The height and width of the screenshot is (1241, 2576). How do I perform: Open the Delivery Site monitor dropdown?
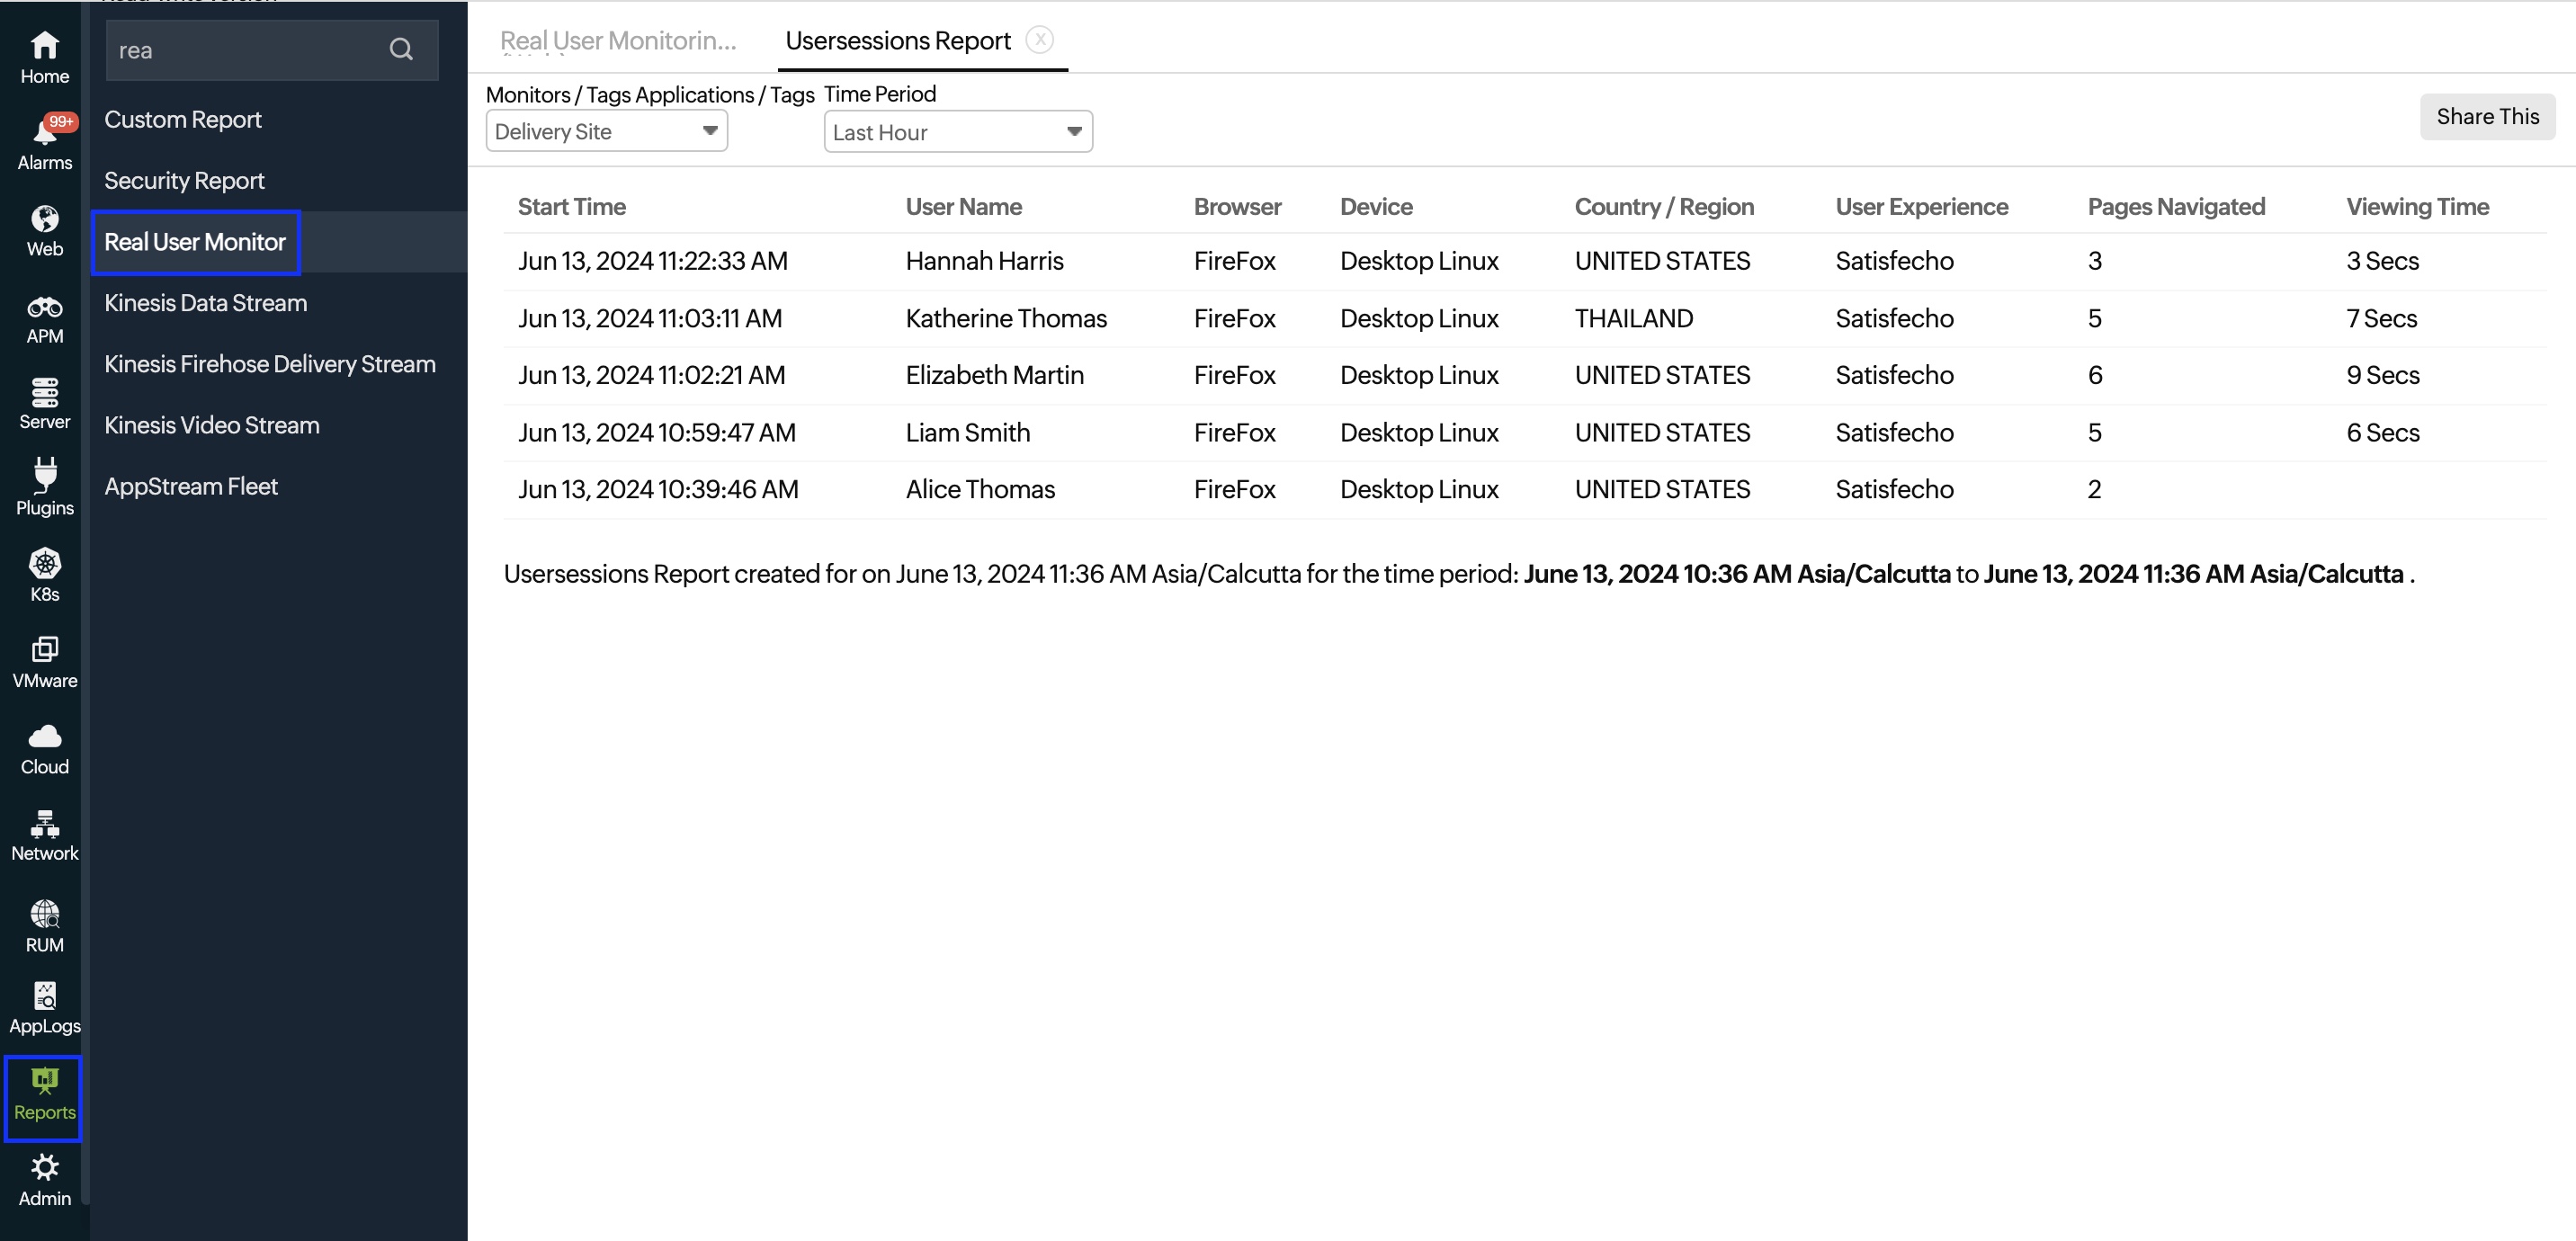point(605,130)
